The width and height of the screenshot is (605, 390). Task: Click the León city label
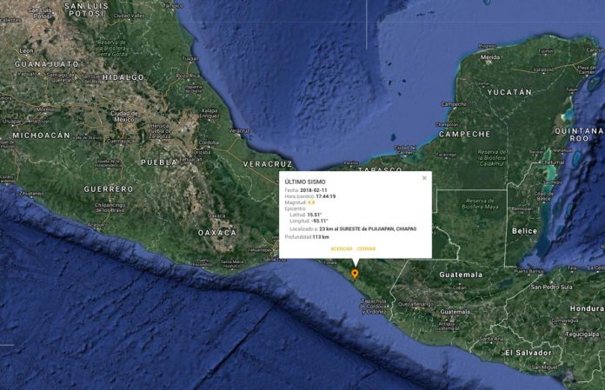point(26,51)
